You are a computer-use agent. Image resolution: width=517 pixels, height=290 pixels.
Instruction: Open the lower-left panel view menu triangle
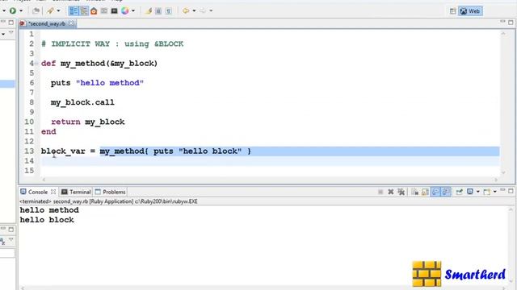click(11, 240)
